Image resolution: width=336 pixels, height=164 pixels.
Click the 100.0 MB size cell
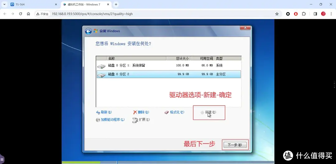(x=183, y=66)
